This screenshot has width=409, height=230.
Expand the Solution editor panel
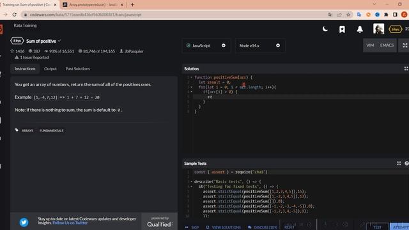[406, 68]
